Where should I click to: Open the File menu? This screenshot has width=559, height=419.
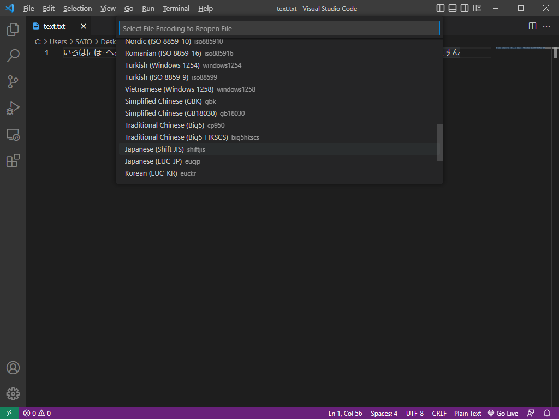click(28, 9)
